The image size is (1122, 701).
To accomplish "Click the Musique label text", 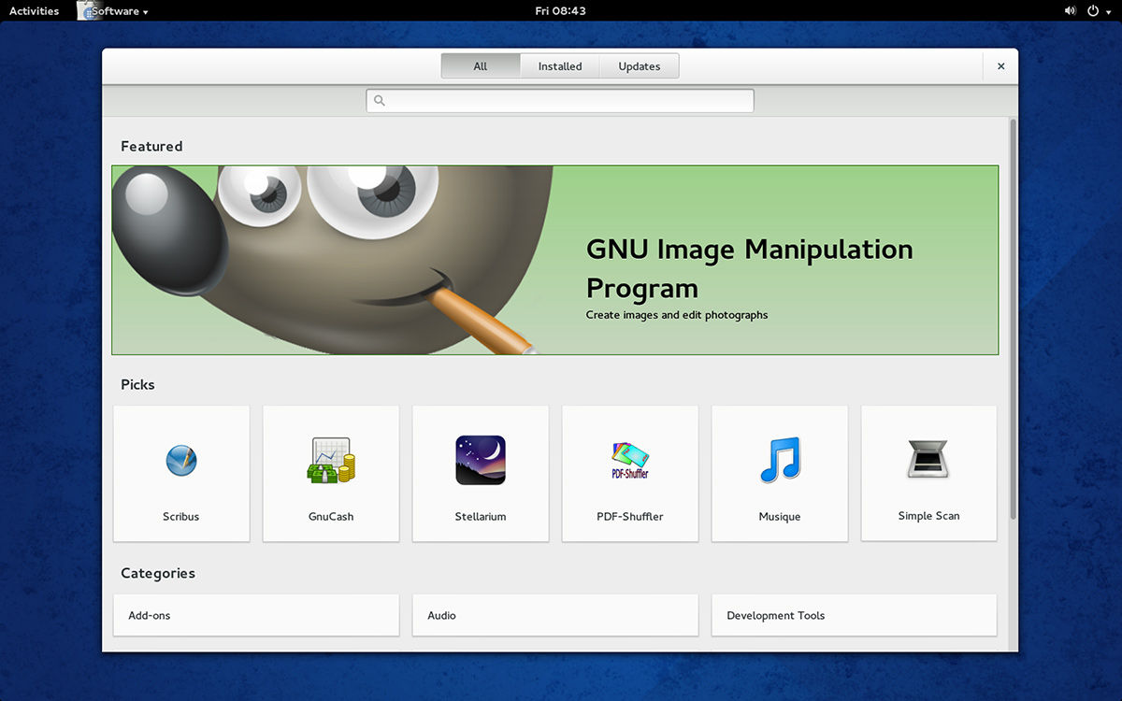I will [x=780, y=516].
